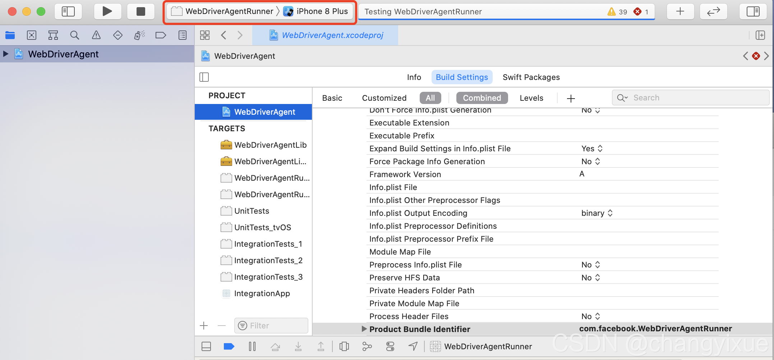Viewport: 774px width, 360px height.
Task: Open the Project navigator folder icon
Action: (x=10, y=35)
